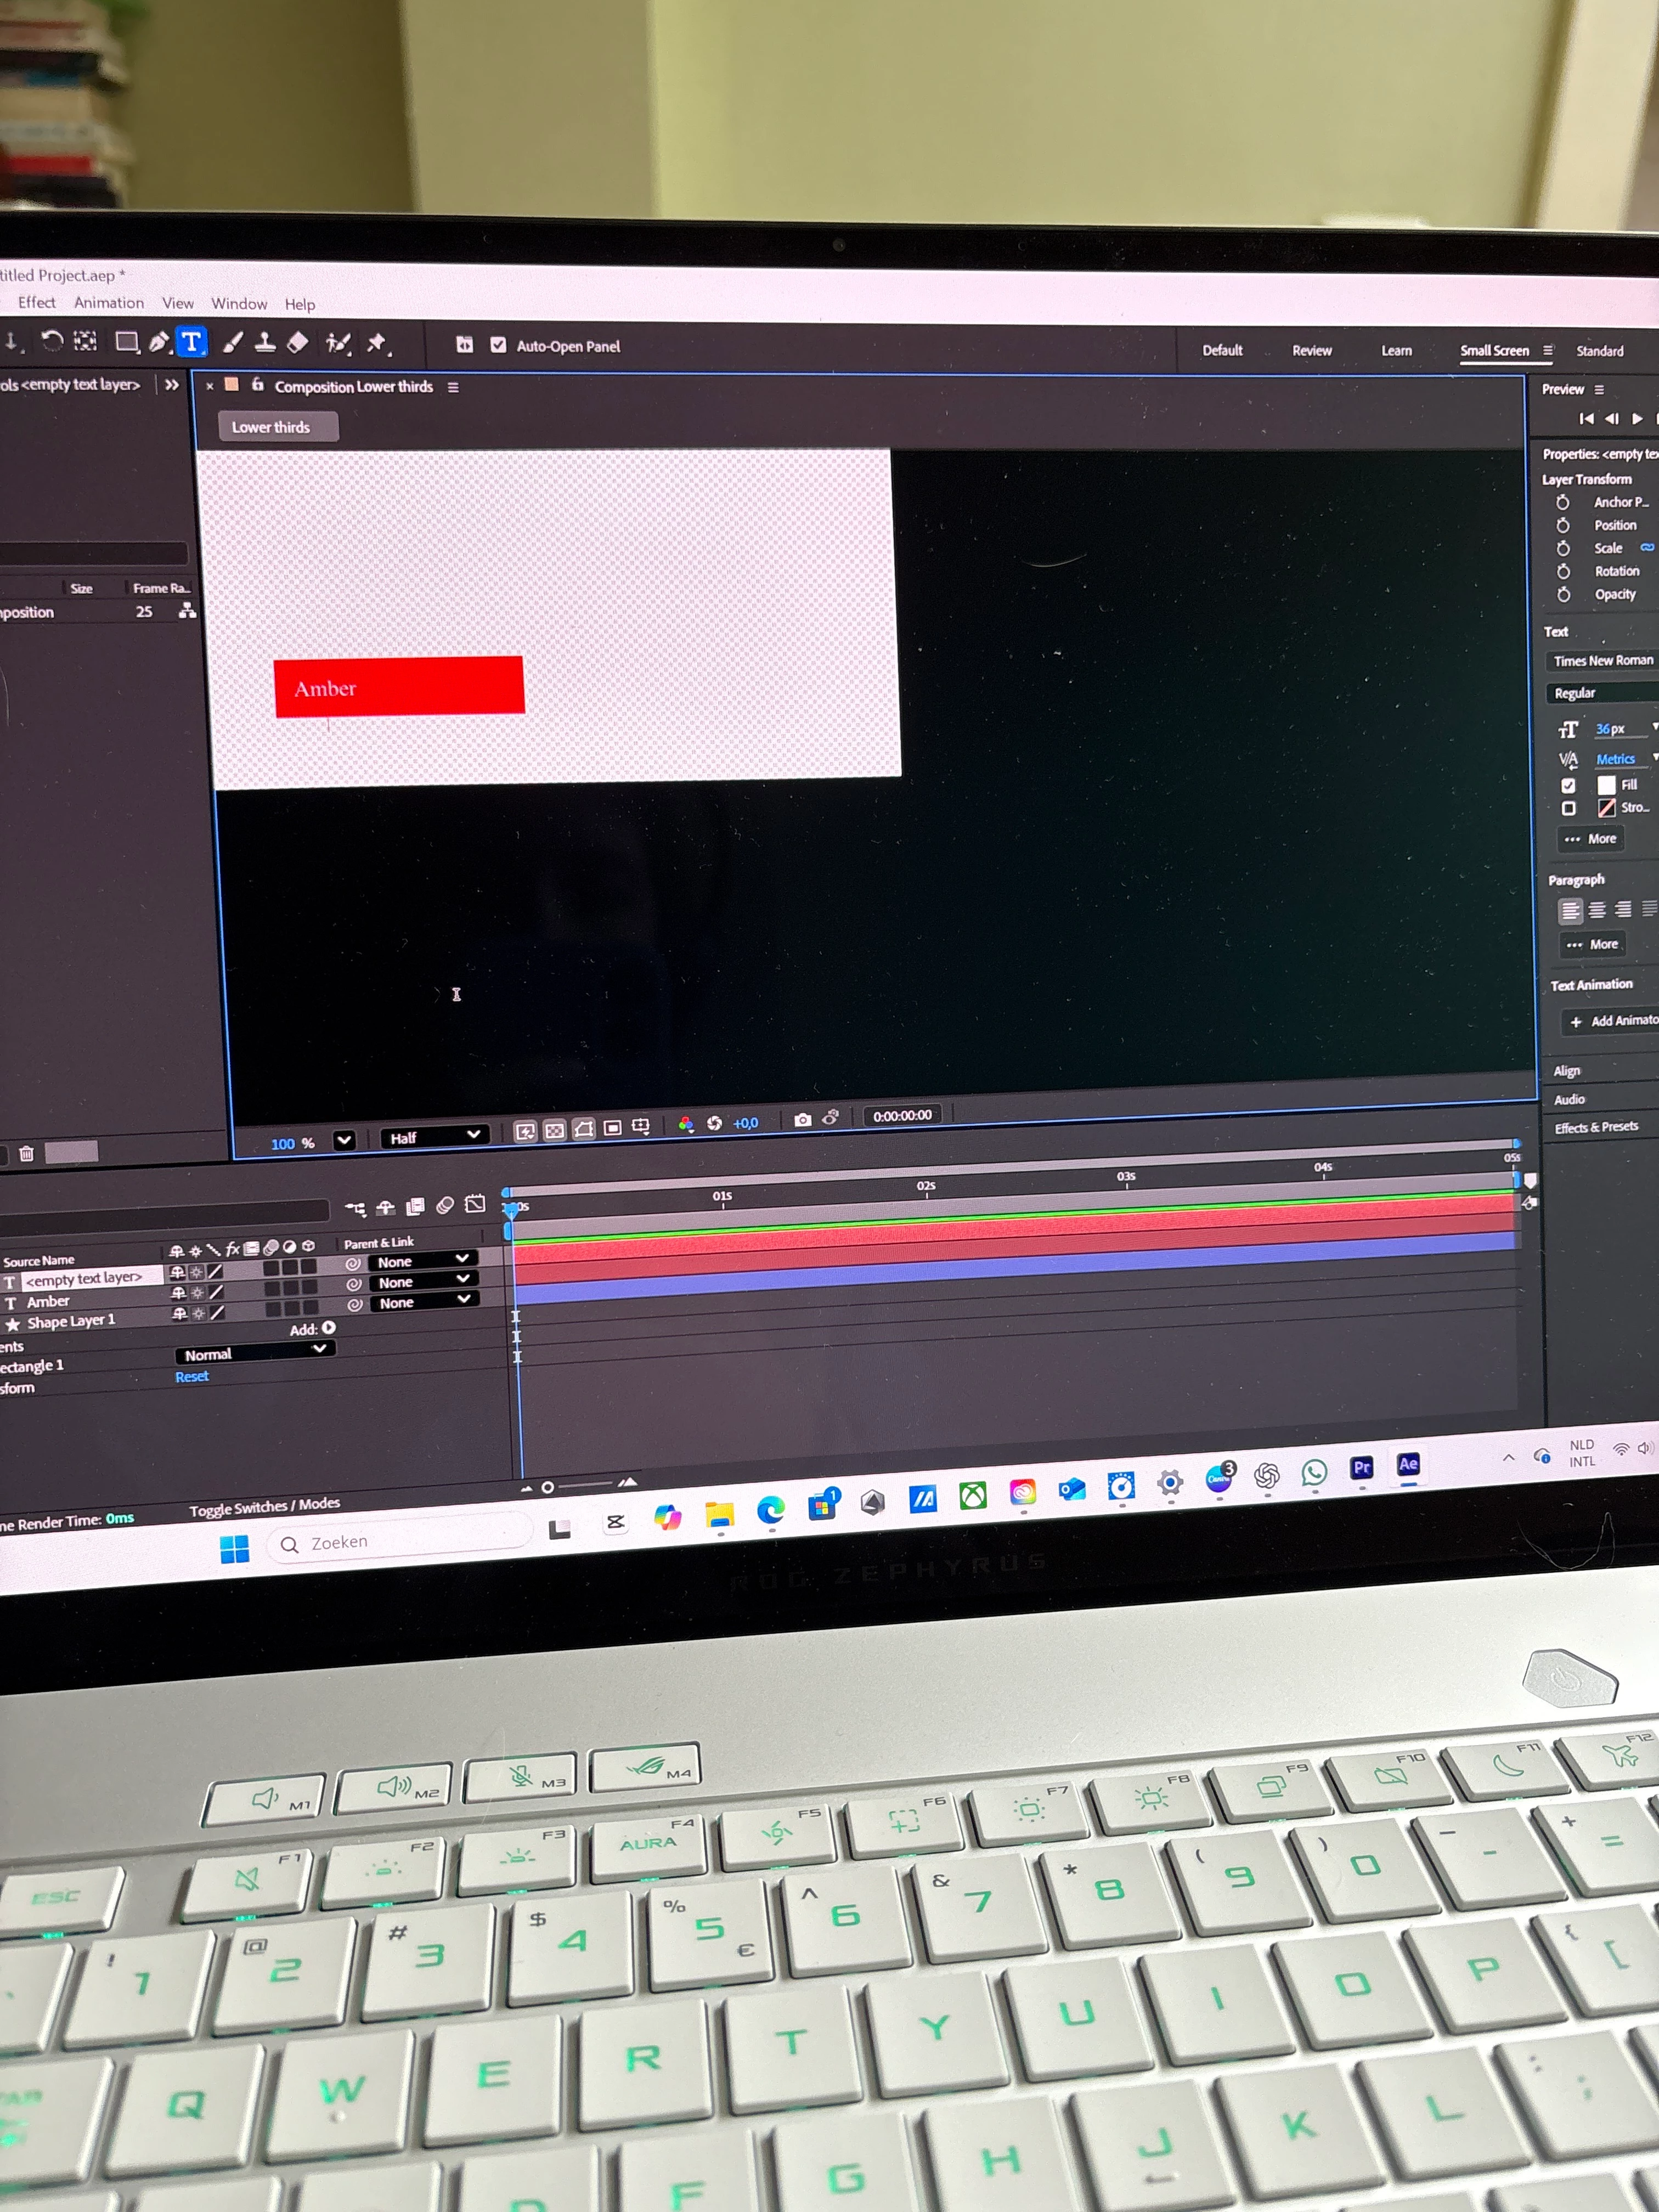Open Premiere Pro from the taskbar
This screenshot has width=1659, height=2212.
pos(1361,1468)
